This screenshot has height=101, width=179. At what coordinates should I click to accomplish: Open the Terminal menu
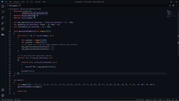tap(37, 2)
